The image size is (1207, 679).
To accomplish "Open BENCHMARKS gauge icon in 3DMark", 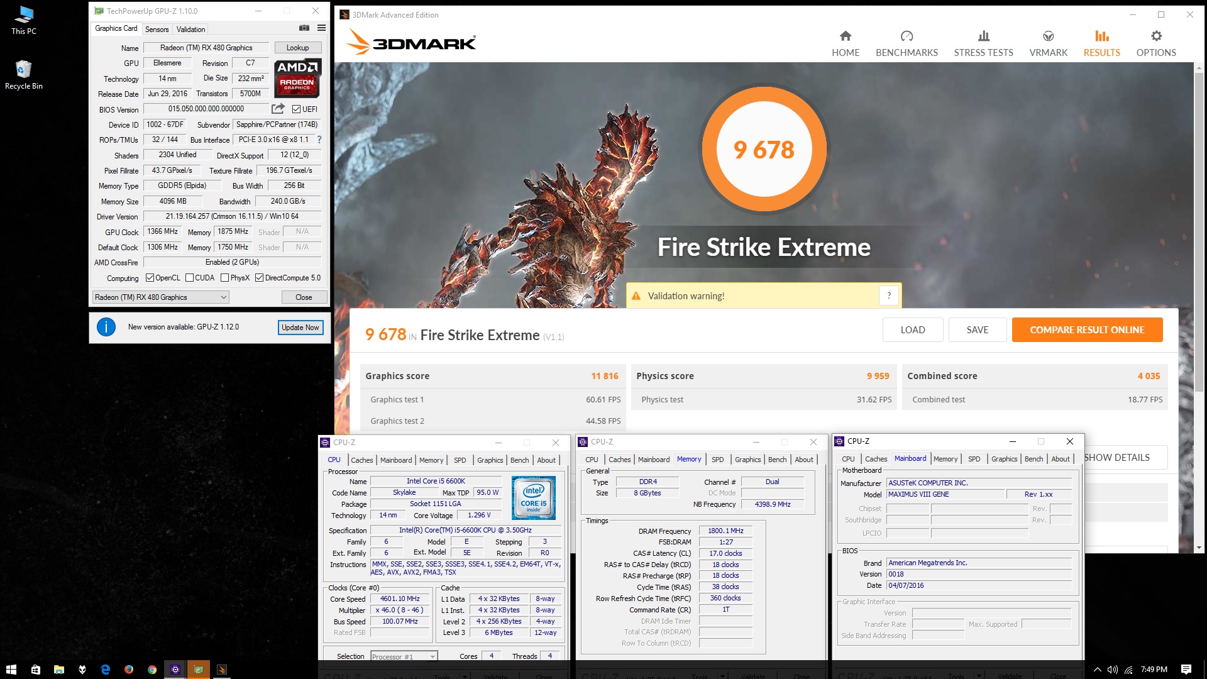I will tap(907, 36).
